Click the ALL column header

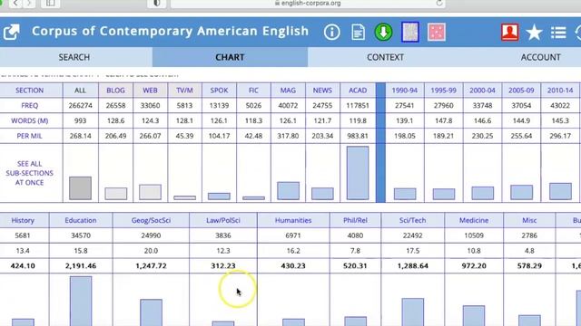point(80,91)
